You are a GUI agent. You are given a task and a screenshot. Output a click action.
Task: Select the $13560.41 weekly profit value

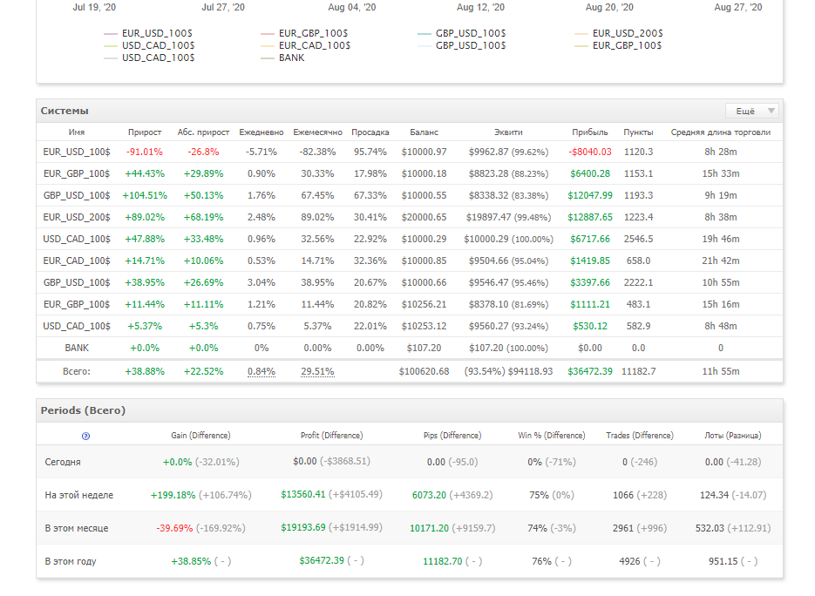tap(303, 494)
